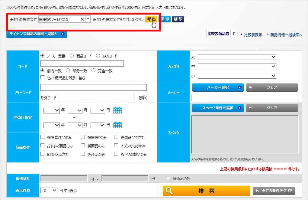Clear saved search condition X icon
Viewport: 308px width, 200px height.
click(x=82, y=19)
